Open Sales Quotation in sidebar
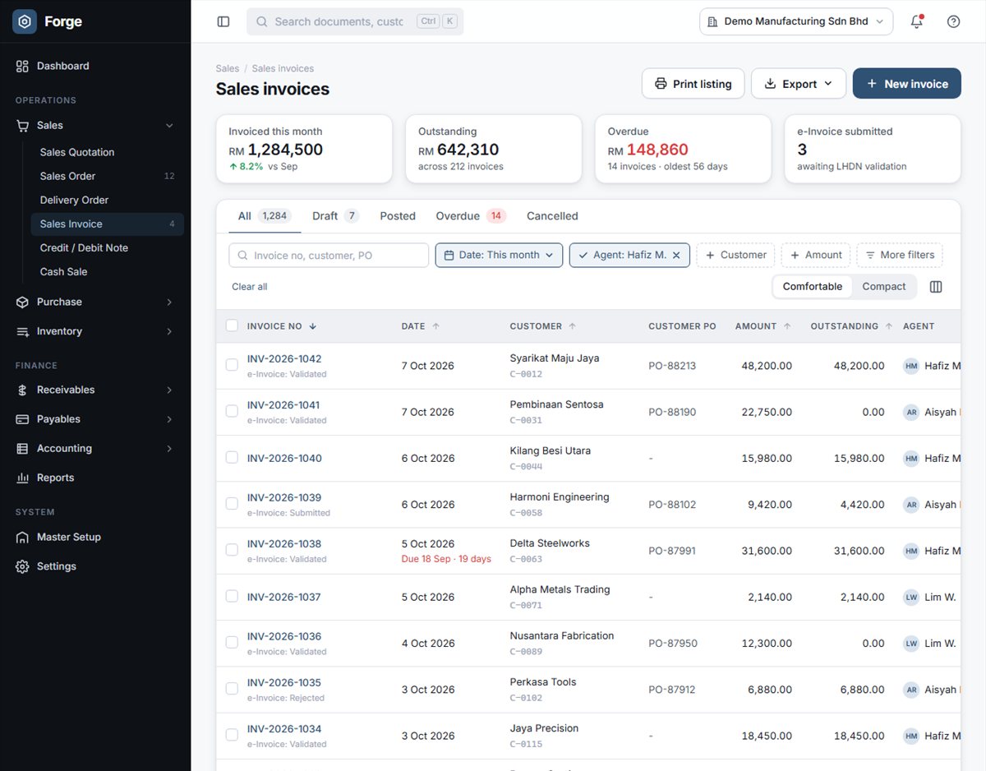This screenshot has width=986, height=771. point(107,152)
